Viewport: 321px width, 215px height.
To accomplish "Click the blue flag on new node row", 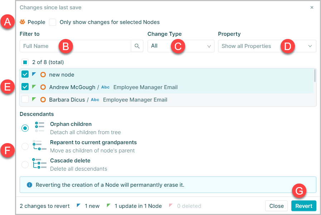I will point(34,74).
